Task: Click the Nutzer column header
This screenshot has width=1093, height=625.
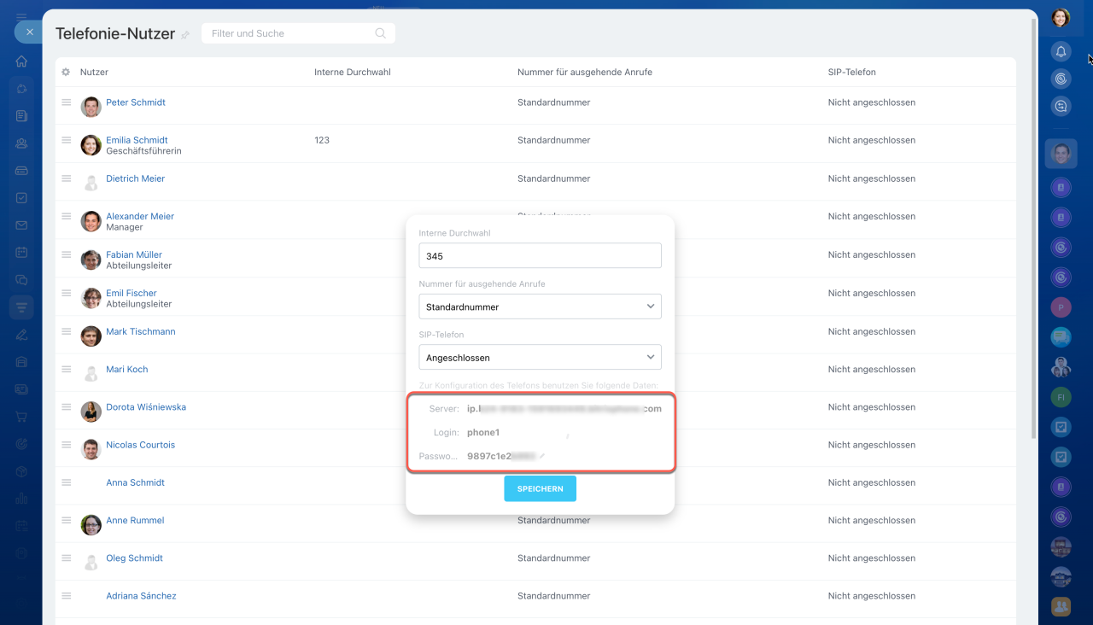Action: click(94, 73)
